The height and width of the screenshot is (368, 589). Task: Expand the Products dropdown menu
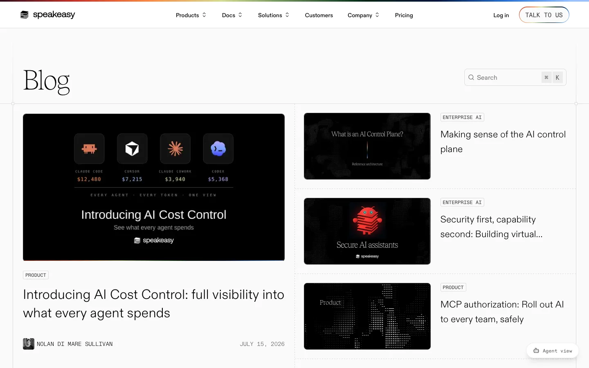pos(191,15)
